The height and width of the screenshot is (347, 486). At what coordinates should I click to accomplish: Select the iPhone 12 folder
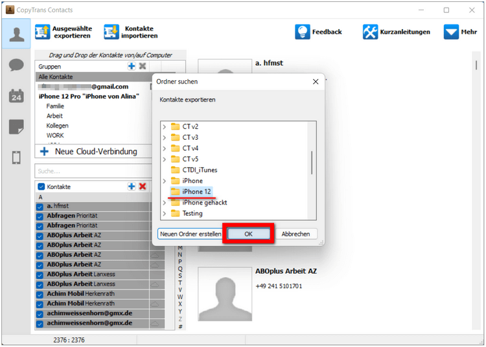point(191,192)
